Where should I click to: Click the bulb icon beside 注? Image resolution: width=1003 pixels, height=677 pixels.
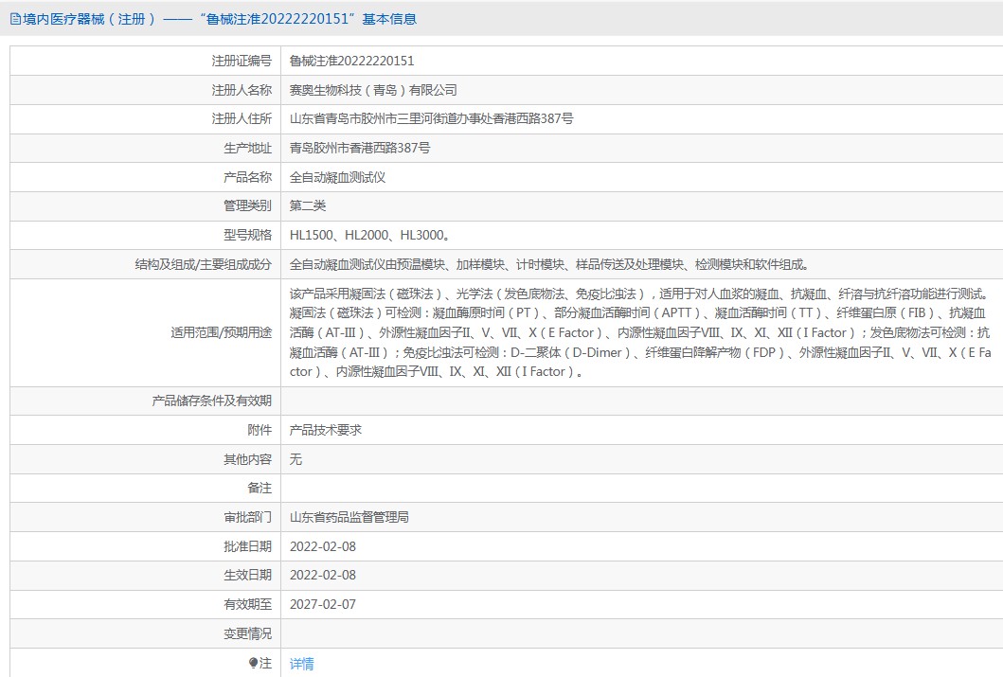tap(253, 663)
